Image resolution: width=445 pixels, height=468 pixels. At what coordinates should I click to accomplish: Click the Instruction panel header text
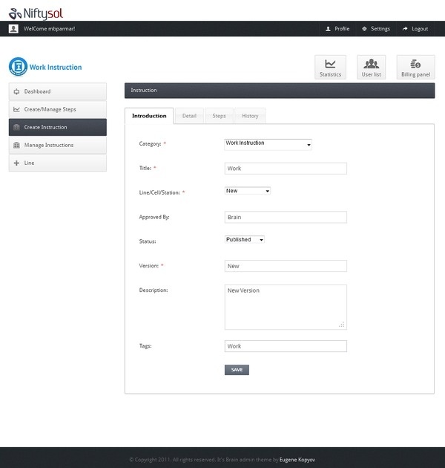click(144, 90)
